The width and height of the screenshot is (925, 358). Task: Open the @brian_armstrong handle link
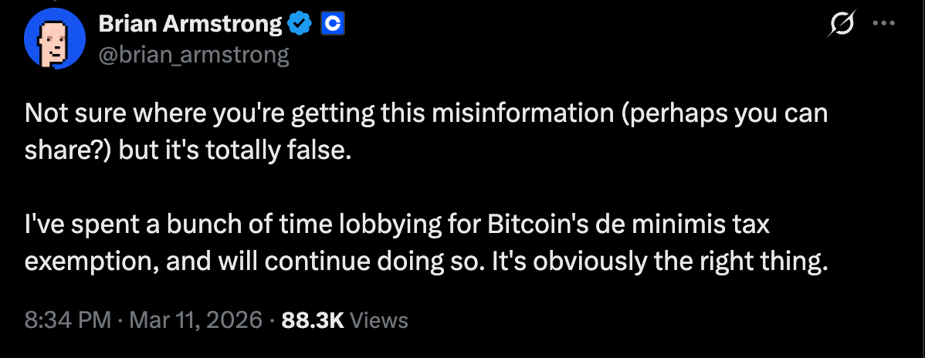(194, 55)
